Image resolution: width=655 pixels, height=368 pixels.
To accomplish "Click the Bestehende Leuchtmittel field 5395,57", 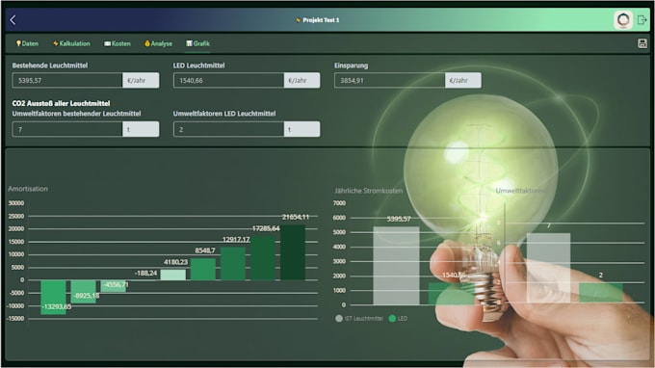I will [67, 80].
